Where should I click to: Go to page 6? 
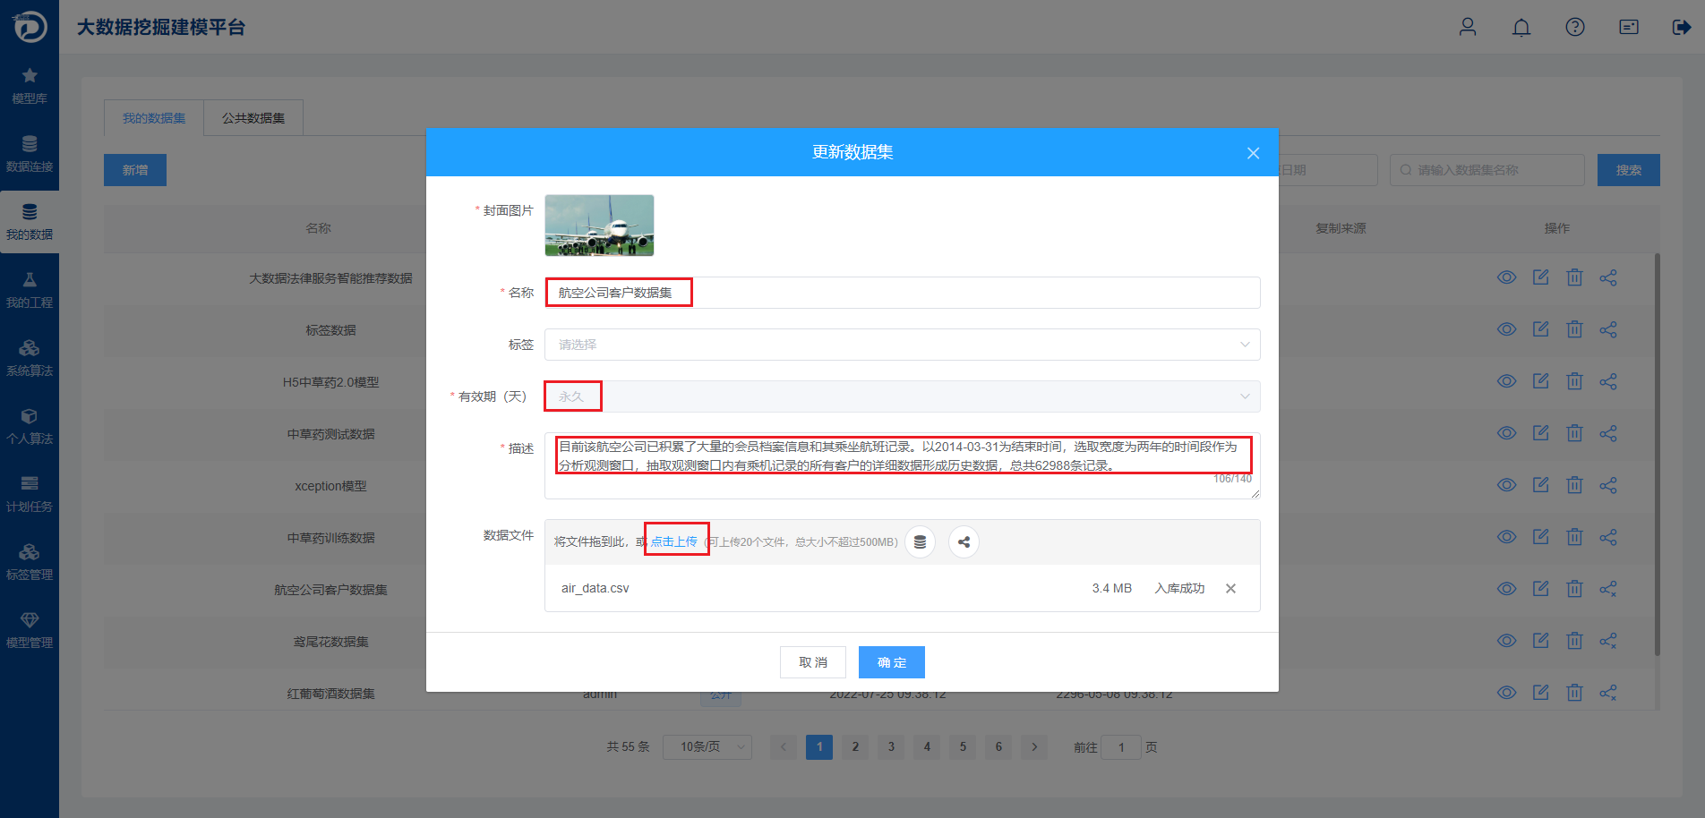998,746
